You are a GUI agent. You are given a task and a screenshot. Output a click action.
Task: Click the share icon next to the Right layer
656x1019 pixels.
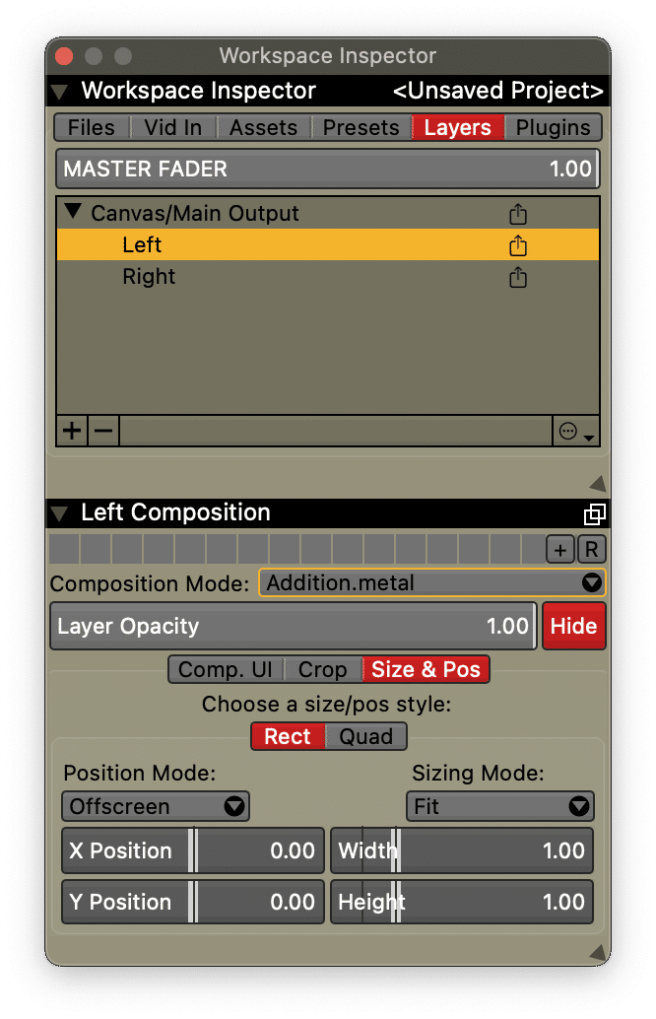517,277
